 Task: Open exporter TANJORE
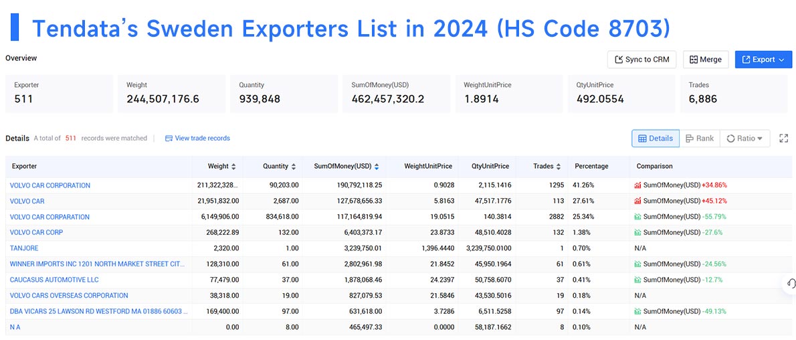click(x=24, y=248)
